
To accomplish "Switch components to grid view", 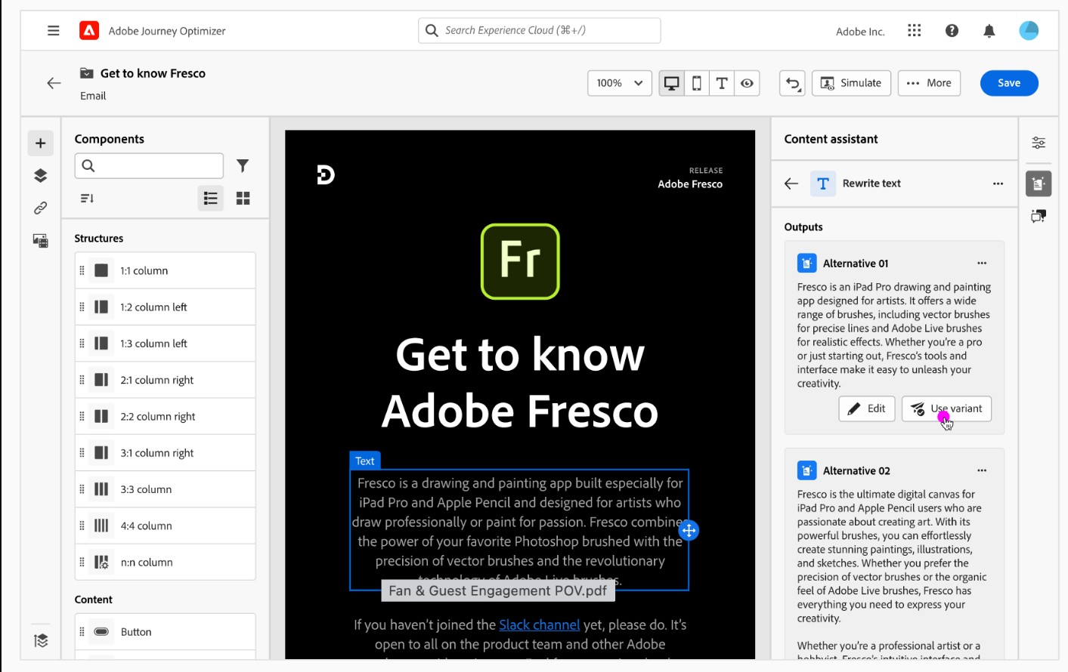I will pyautogui.click(x=243, y=199).
